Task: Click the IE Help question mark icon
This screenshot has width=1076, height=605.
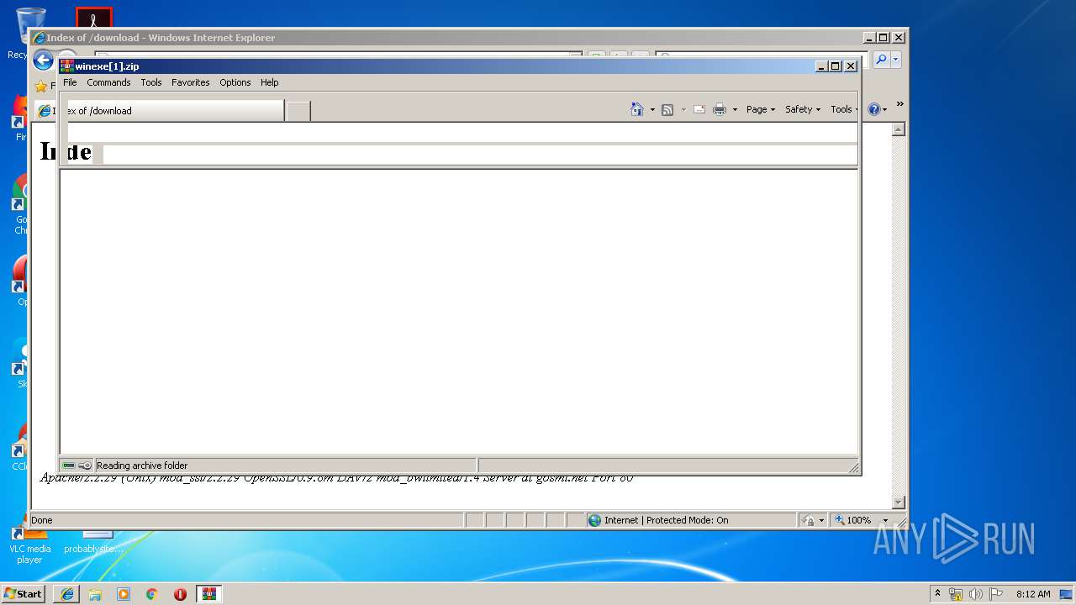Action: [874, 109]
